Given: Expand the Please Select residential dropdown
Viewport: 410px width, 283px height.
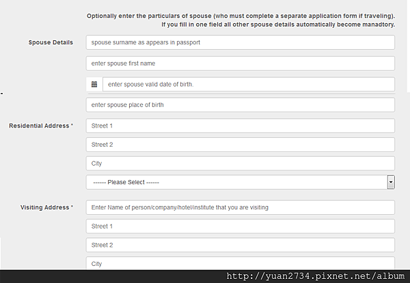Looking at the screenshot, I should (241, 182).
